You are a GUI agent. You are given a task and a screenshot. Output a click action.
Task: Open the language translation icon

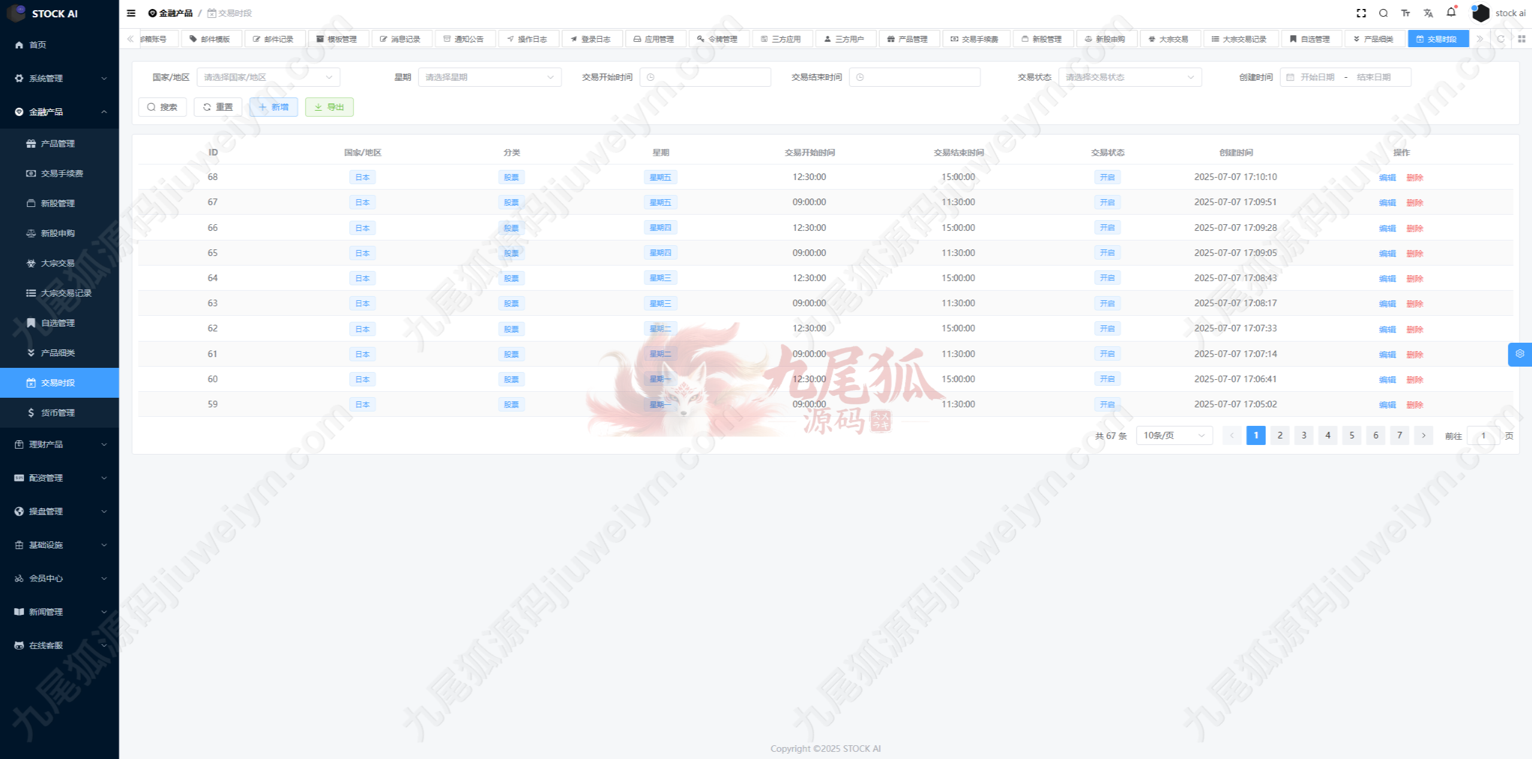click(x=1428, y=13)
